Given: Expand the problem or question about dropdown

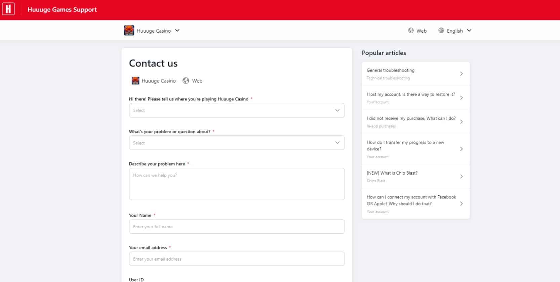Looking at the screenshot, I should pos(237,143).
